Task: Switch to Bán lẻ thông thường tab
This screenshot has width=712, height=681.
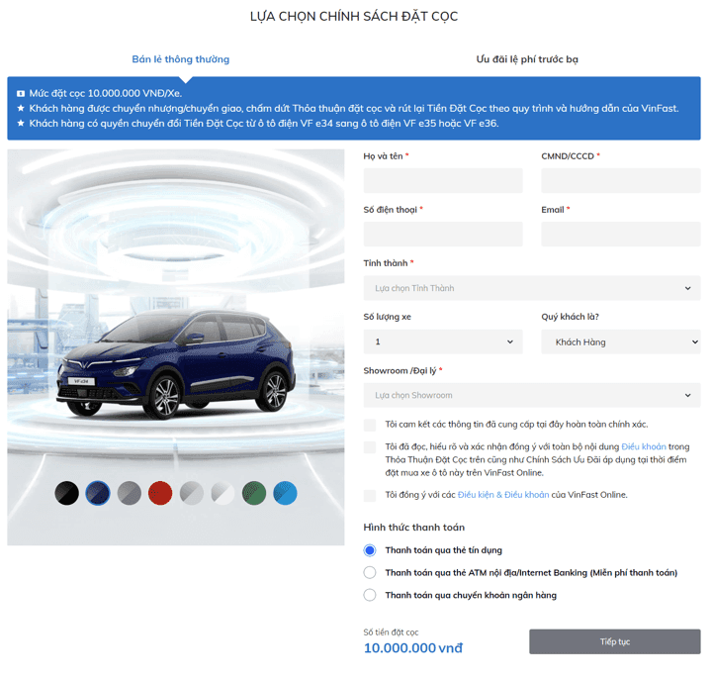Action: (181, 59)
